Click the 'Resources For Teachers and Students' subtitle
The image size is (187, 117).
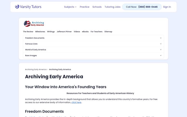[x=100, y=93]
